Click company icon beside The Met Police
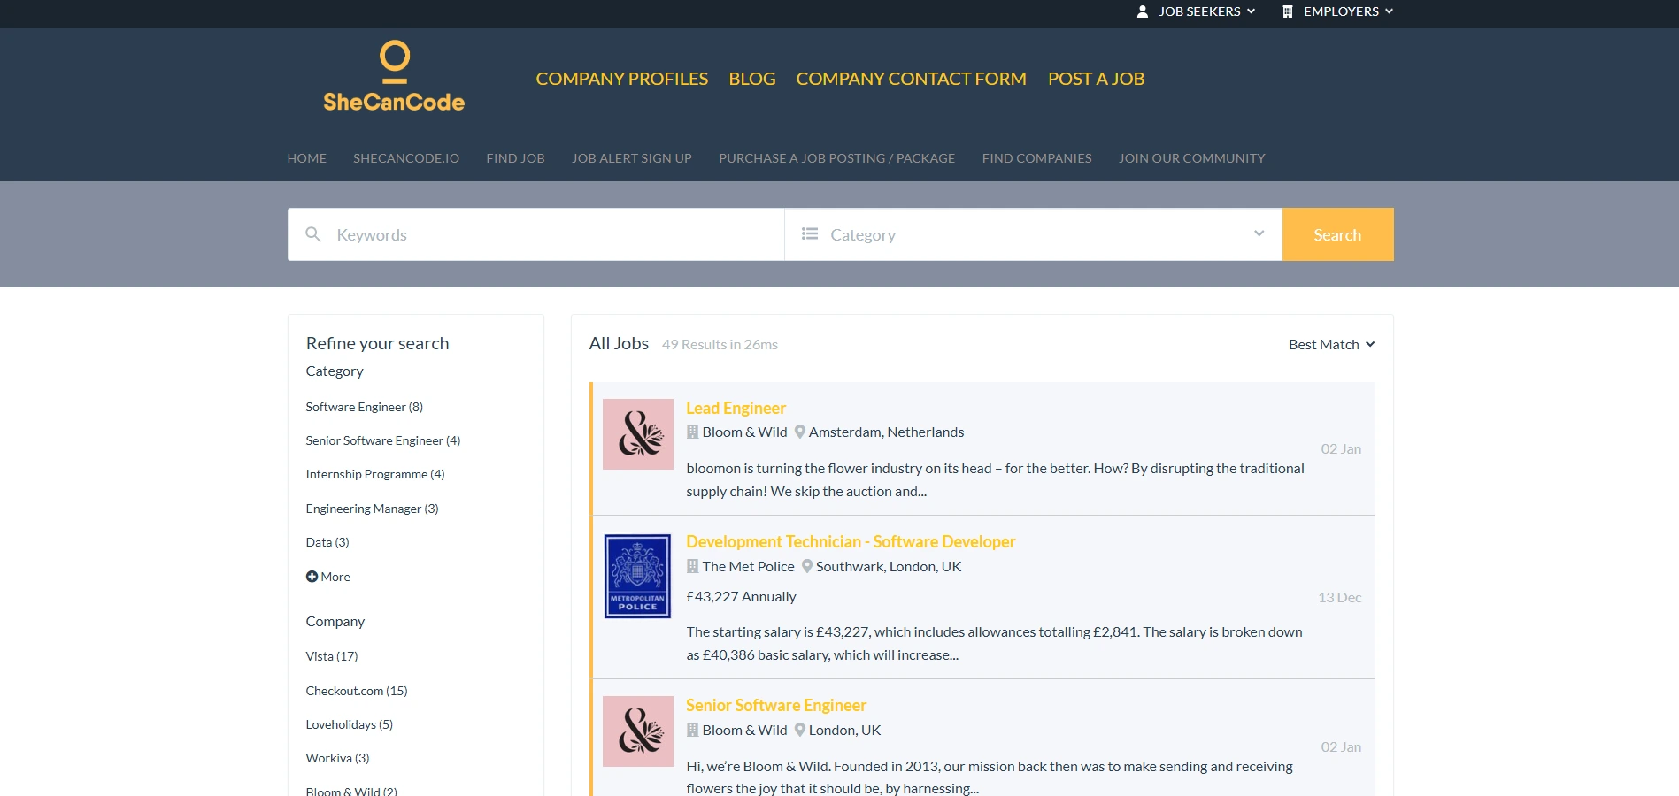 point(693,566)
